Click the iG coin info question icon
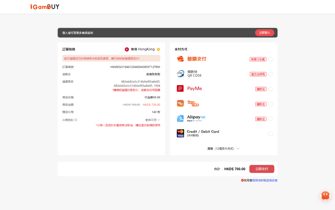 point(76,120)
